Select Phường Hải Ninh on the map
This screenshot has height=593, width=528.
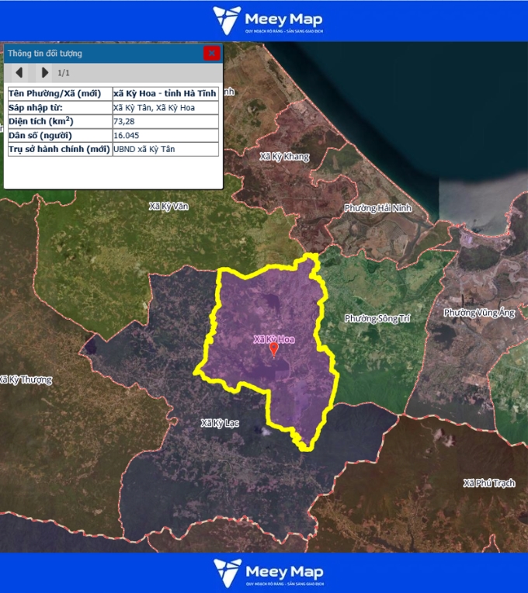point(378,208)
